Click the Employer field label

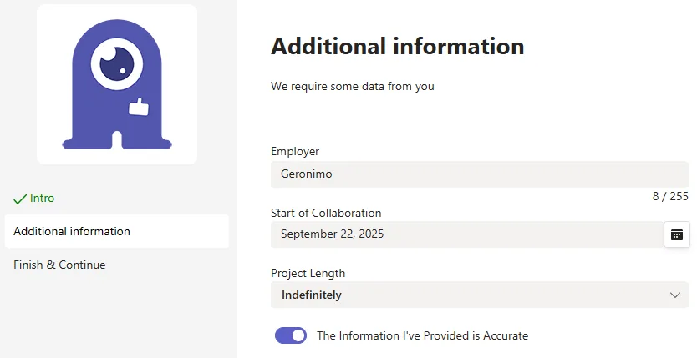tap(295, 151)
